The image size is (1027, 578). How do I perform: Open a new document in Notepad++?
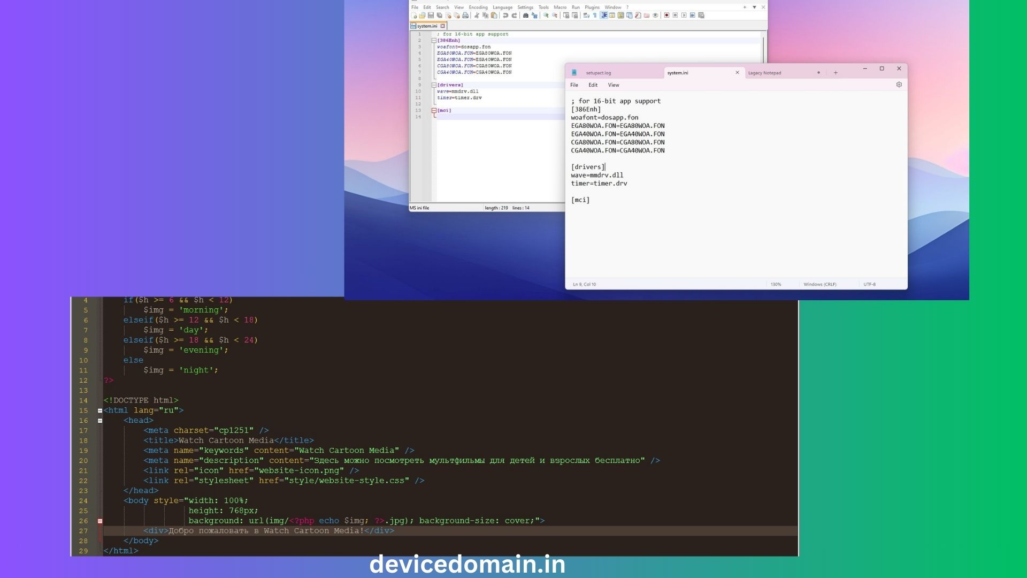[413, 15]
